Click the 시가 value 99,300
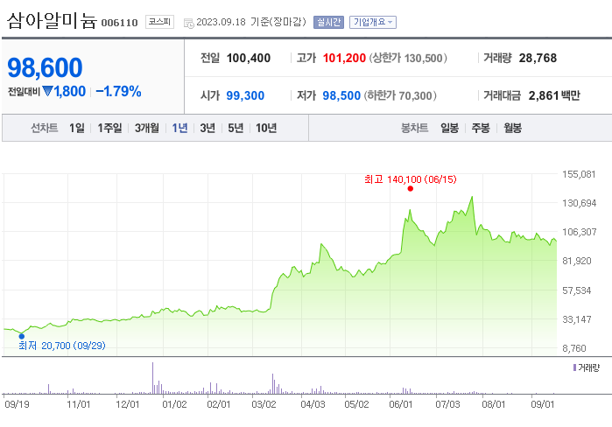The width and height of the screenshot is (612, 427). click(245, 95)
